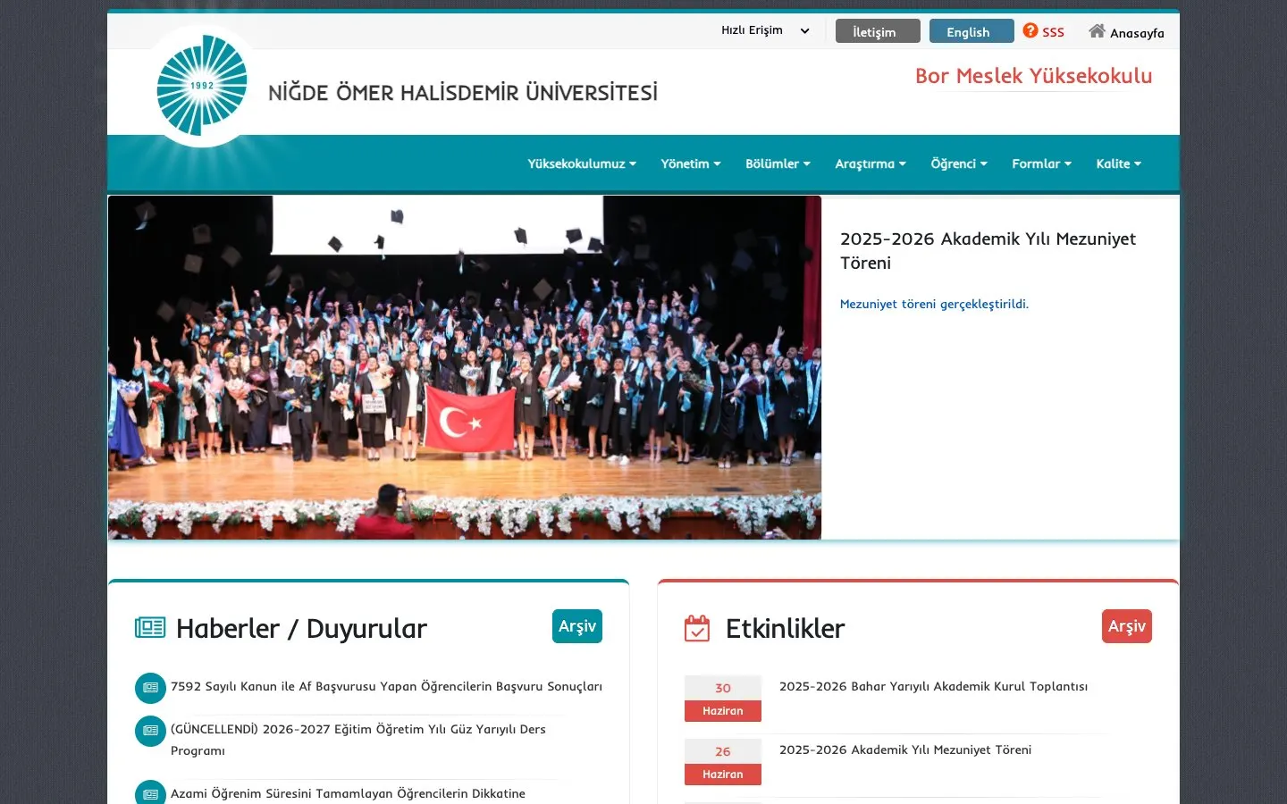Expand the Öğrenci menu
This screenshot has height=804, width=1287.
(959, 163)
